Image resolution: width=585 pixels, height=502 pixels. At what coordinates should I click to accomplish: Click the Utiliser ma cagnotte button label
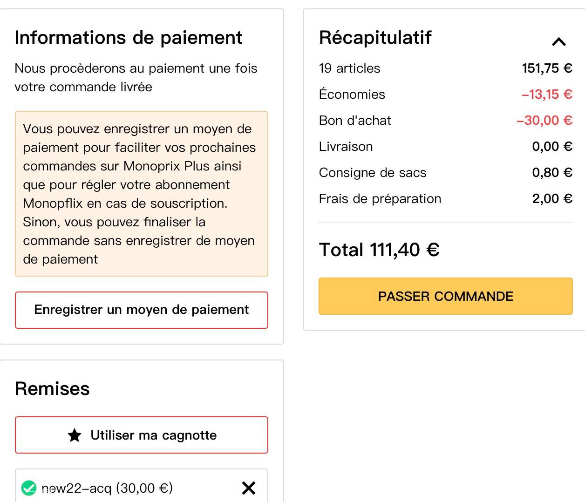[x=154, y=435]
